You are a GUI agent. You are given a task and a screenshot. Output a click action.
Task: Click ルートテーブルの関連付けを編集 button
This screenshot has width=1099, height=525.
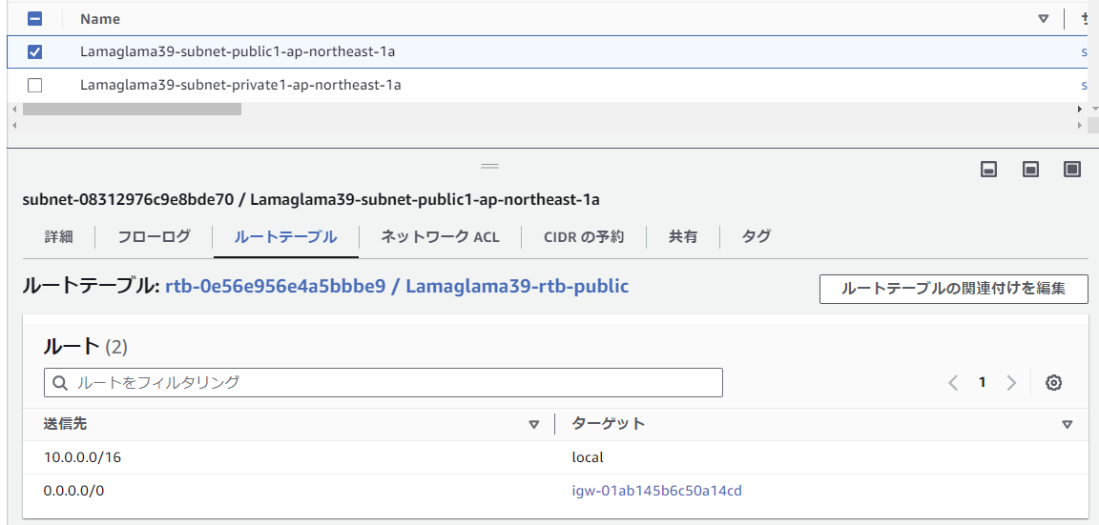[x=953, y=289]
